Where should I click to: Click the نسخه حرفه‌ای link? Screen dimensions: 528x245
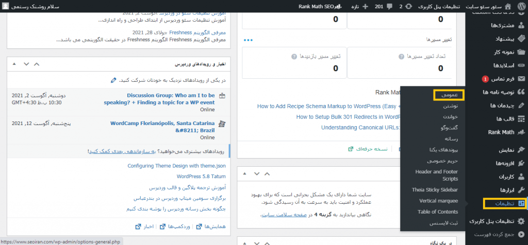click(x=368, y=149)
